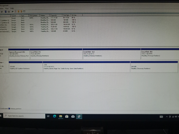Select Local Disk (H:) partition block
179x134 pixels.
(160, 54)
